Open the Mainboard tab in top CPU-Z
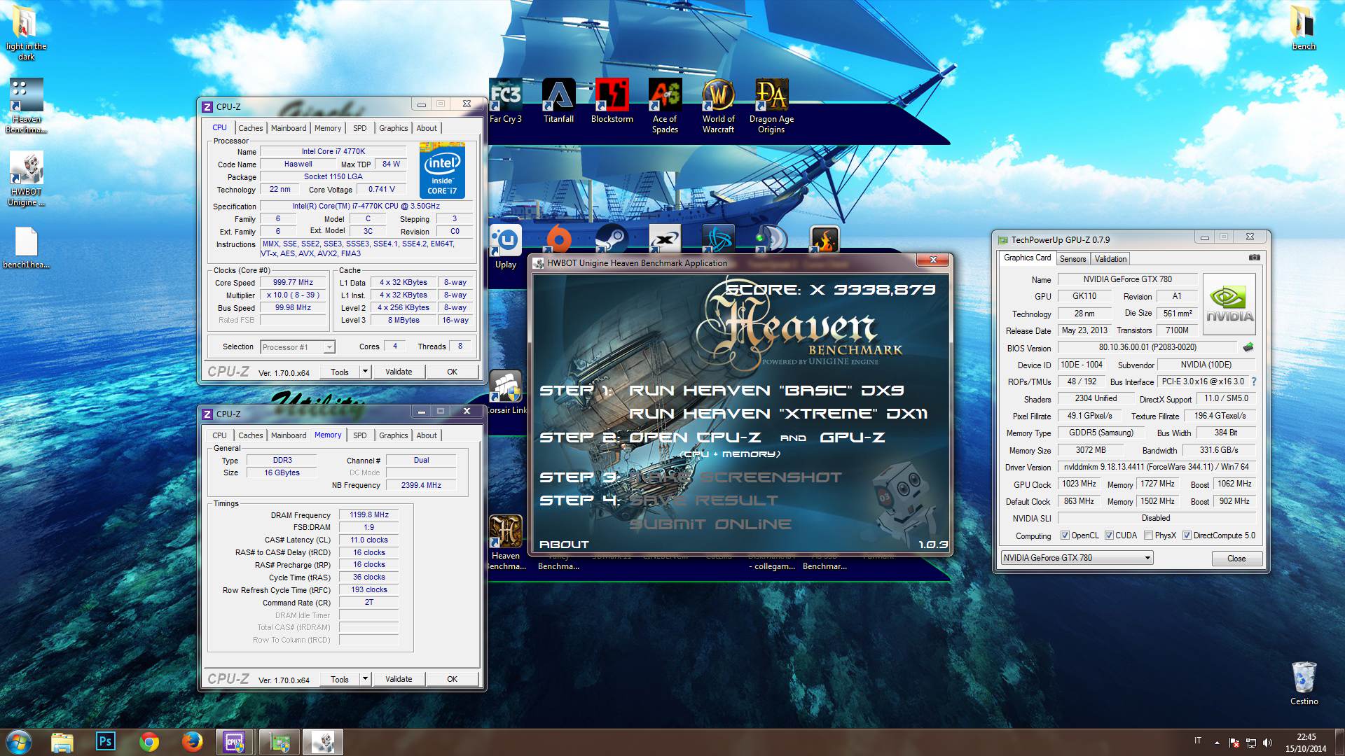Viewport: 1345px width, 756px height. click(289, 128)
